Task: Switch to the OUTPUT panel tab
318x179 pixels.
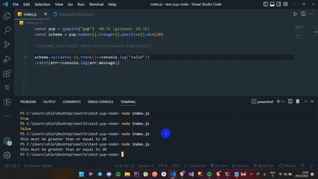Action: (x=49, y=101)
